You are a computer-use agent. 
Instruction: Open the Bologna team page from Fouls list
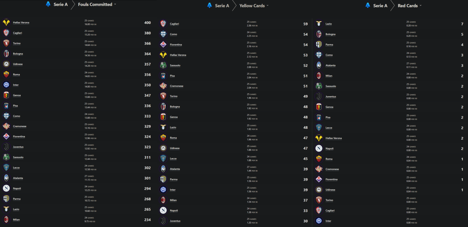[18, 54]
